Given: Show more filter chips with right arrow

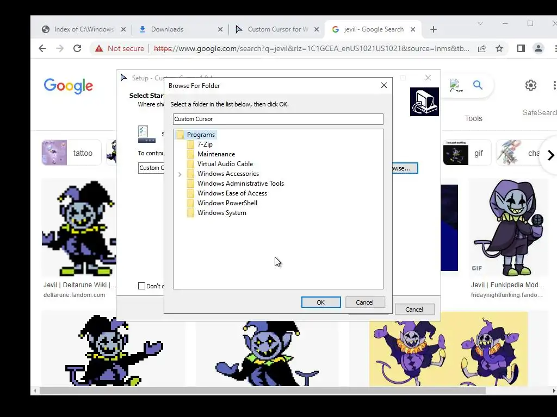Looking at the screenshot, I should click(x=550, y=155).
